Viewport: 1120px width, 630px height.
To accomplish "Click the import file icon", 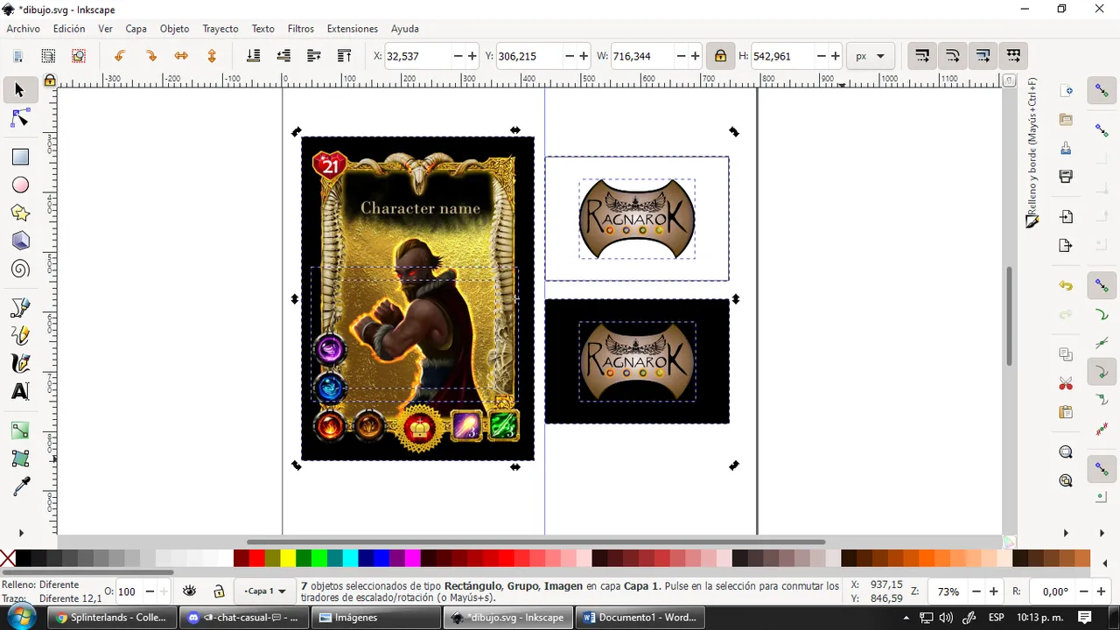I will tap(1066, 217).
